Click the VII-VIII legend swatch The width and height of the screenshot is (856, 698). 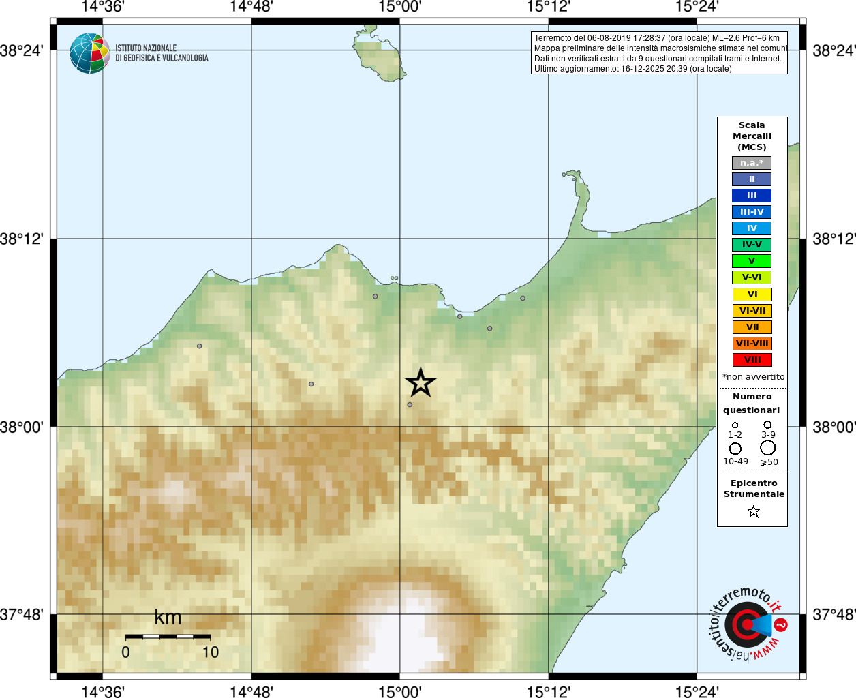coord(752,344)
